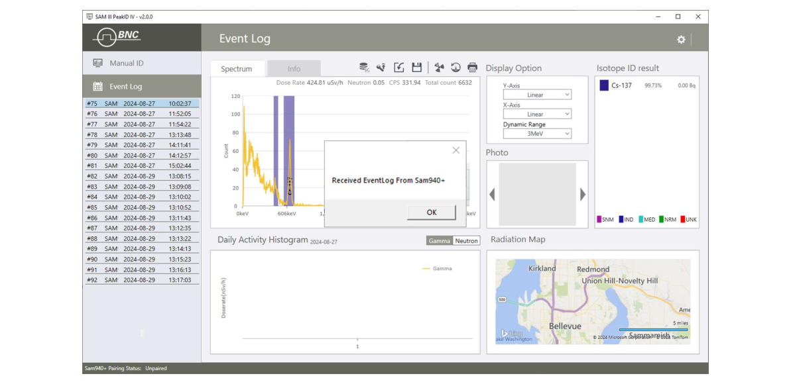This screenshot has height=384, width=791.
Task: Click the device upload icon with arrow
Action: [x=381, y=68]
